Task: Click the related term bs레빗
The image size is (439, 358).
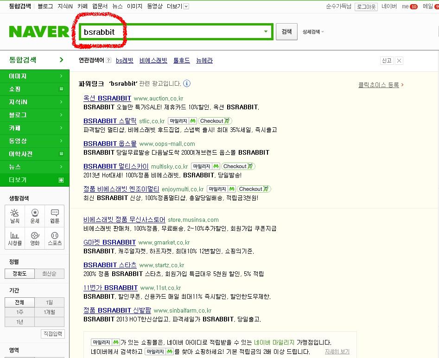Action: click(125, 60)
